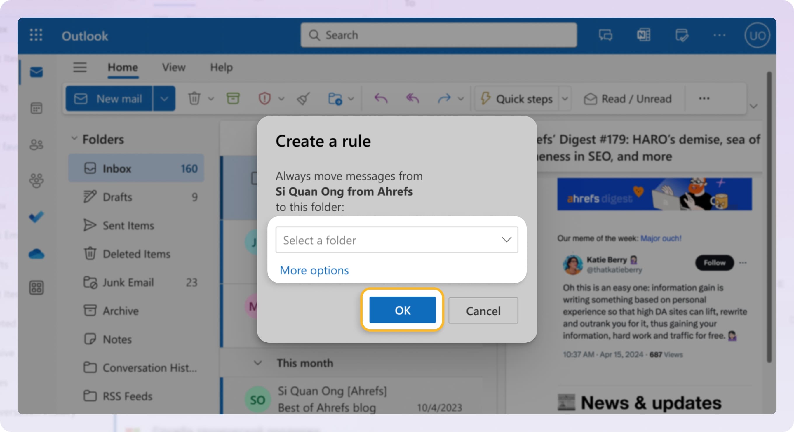Click the Archive toolbar icon
794x432 pixels.
tap(233, 98)
